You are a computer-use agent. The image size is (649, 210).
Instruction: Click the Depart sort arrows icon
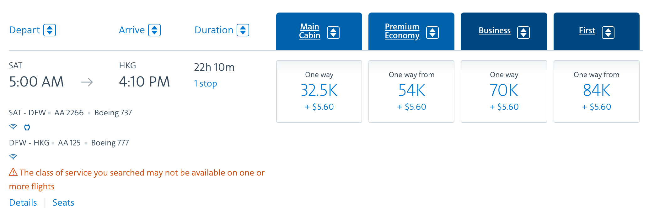(x=50, y=30)
